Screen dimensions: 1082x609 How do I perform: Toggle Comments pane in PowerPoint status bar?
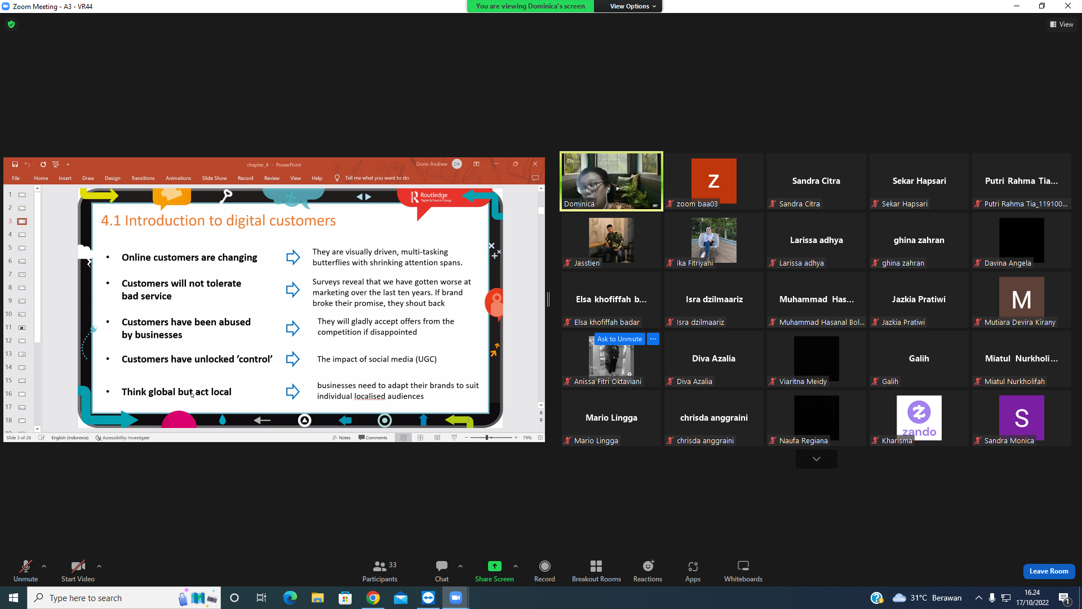pyautogui.click(x=373, y=438)
